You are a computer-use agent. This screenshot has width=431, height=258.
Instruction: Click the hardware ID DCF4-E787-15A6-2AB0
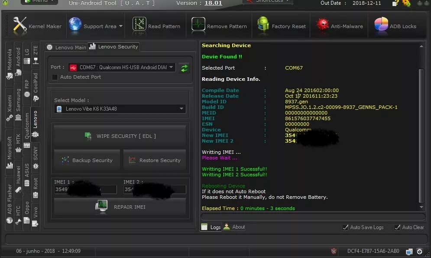click(373, 251)
